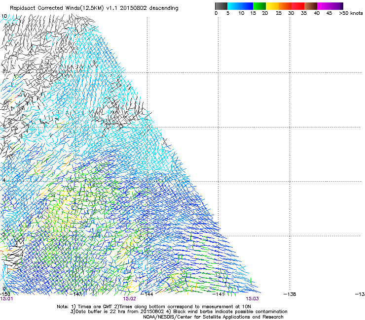Viewport: 365px width, 320px height.
Task: Click the '-141' longitude axis label
Action: coord(219,294)
